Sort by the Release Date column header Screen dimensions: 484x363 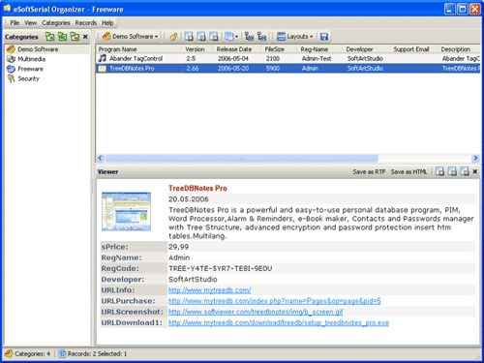point(238,49)
